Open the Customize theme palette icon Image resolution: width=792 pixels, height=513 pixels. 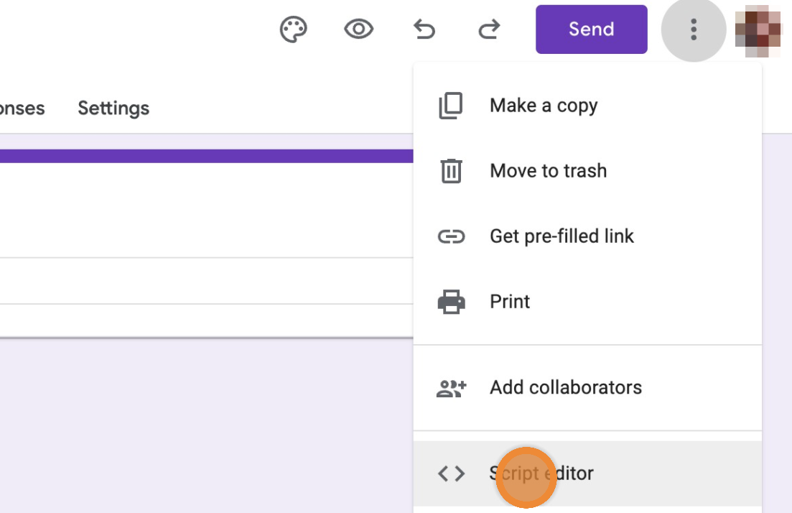tap(293, 29)
